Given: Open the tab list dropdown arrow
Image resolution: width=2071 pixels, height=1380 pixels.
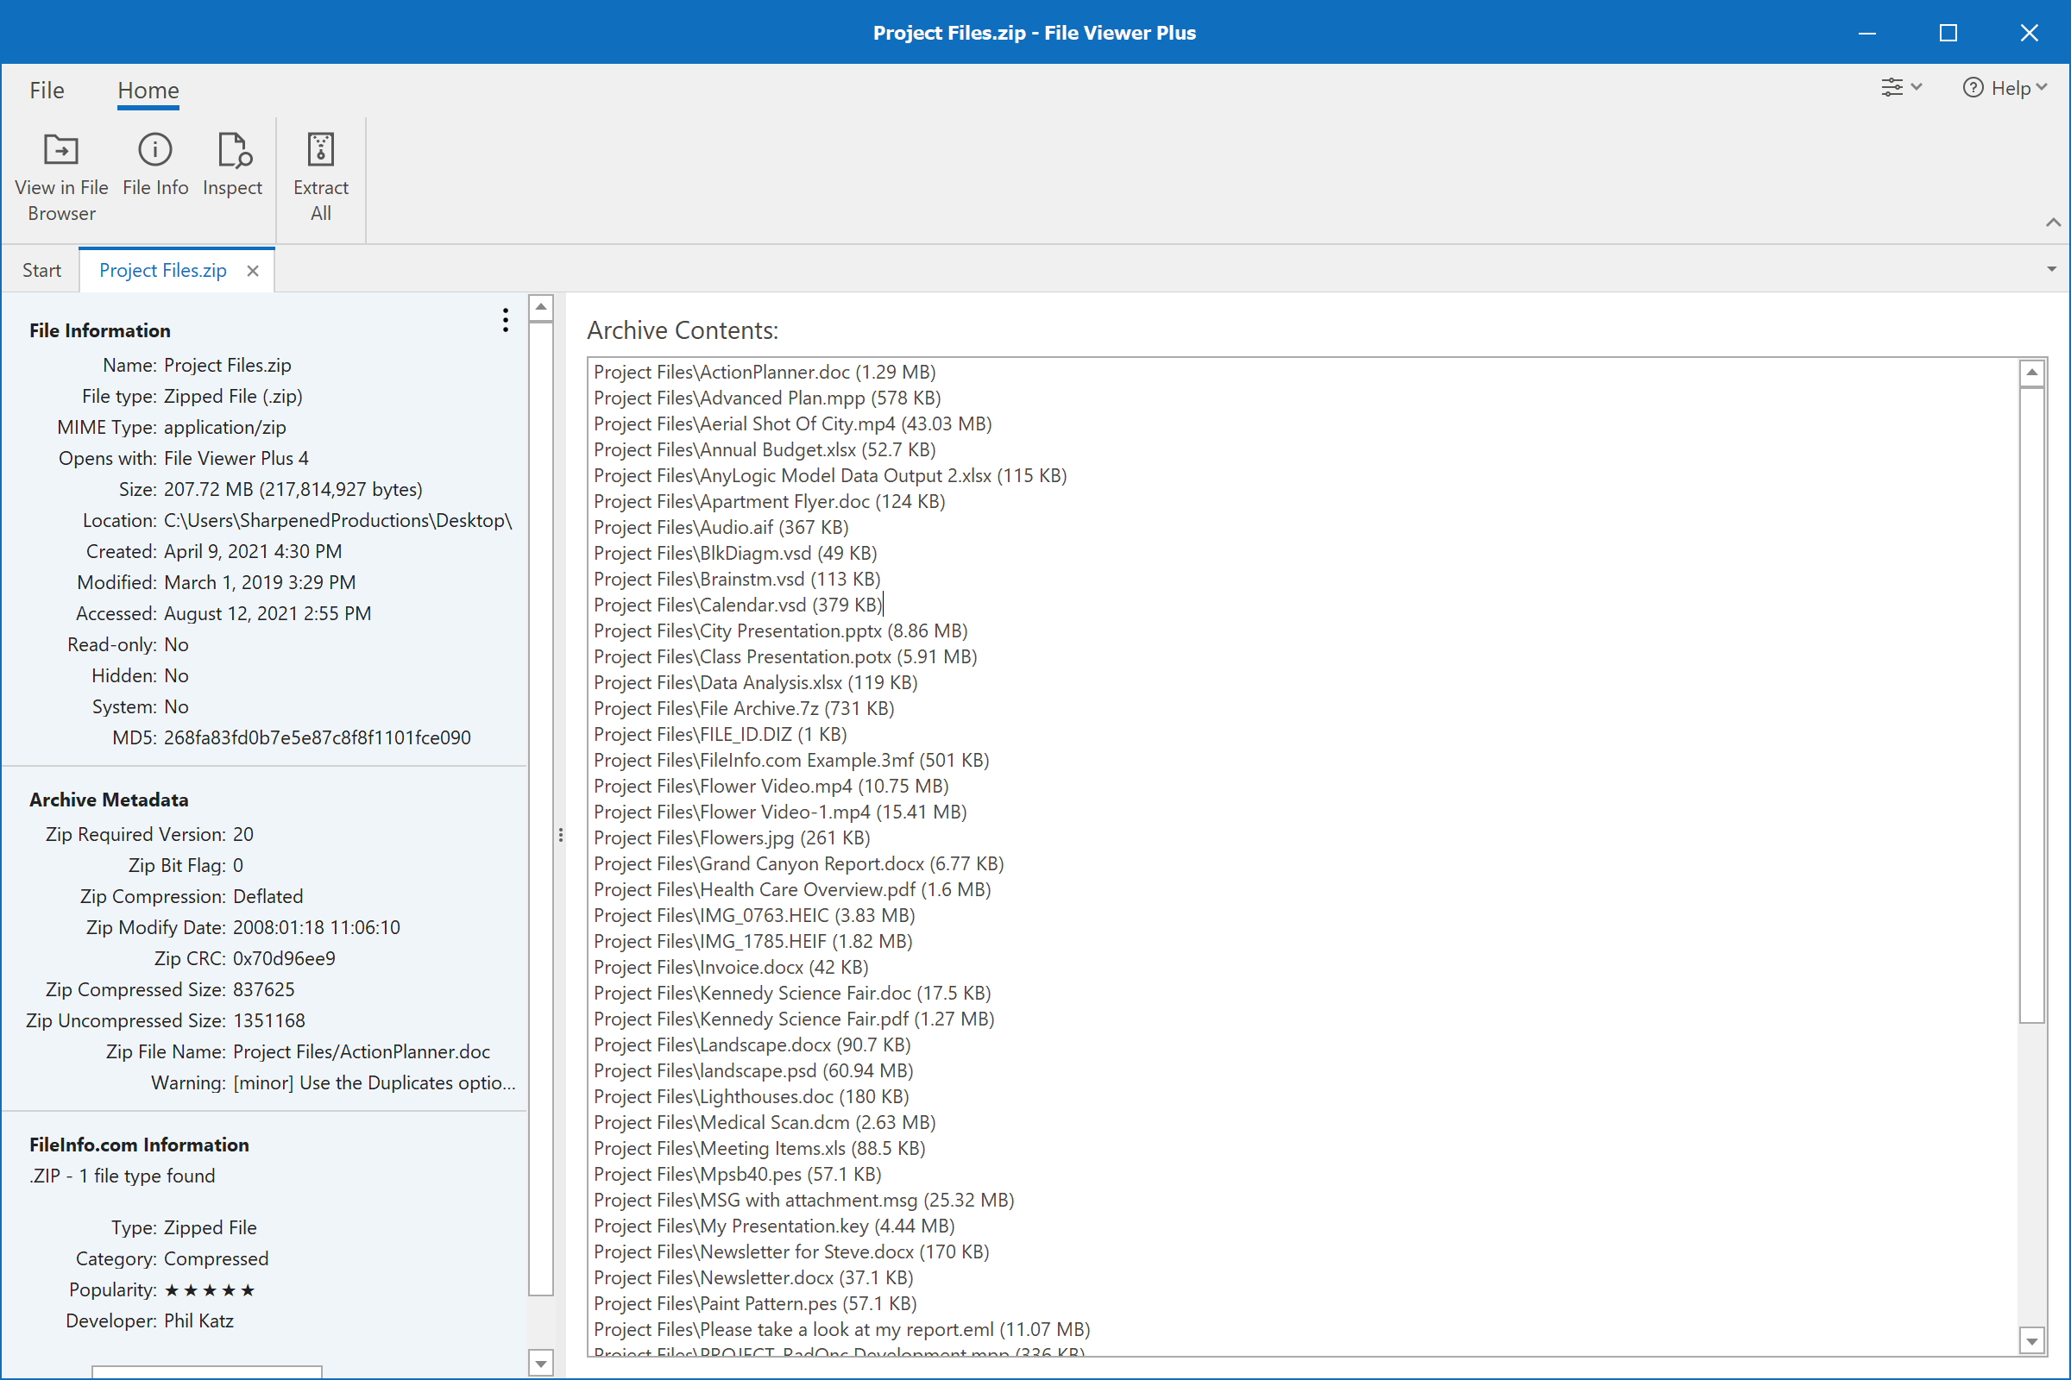Looking at the screenshot, I should [2052, 268].
